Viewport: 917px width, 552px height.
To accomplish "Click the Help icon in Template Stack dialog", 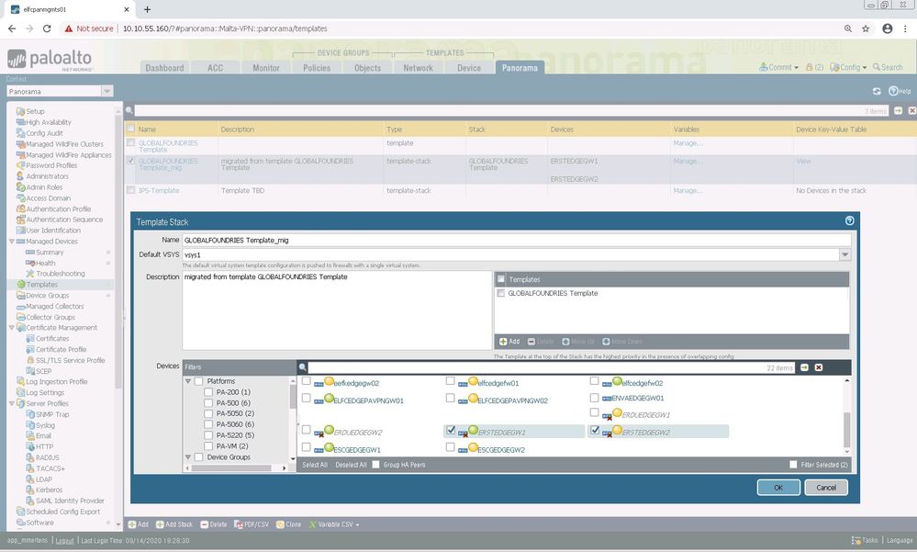I will 849,221.
